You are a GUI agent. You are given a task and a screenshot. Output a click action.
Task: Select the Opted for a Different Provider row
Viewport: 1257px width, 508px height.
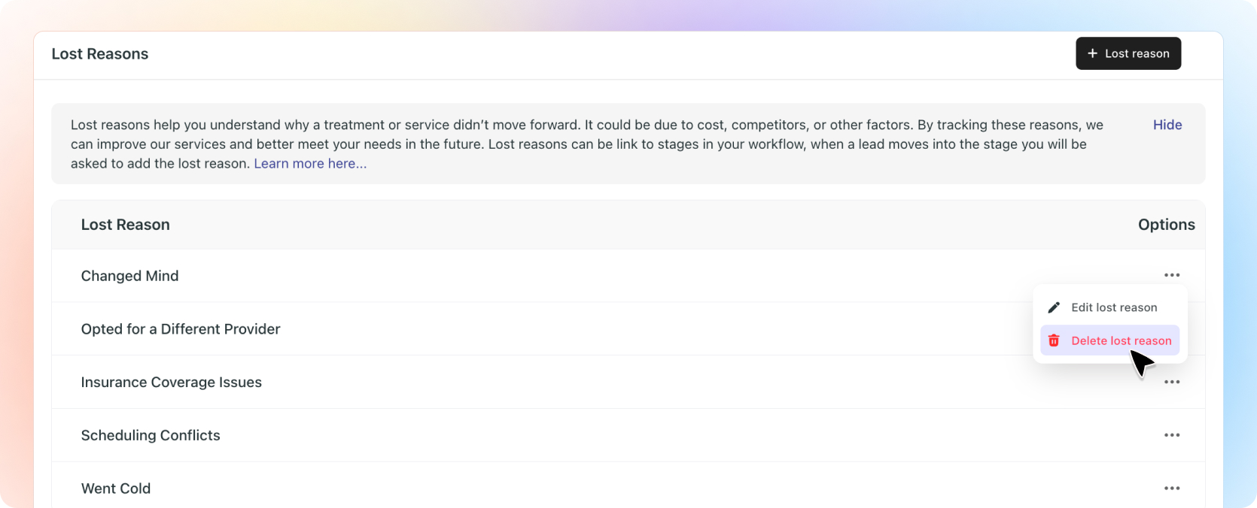(x=180, y=329)
